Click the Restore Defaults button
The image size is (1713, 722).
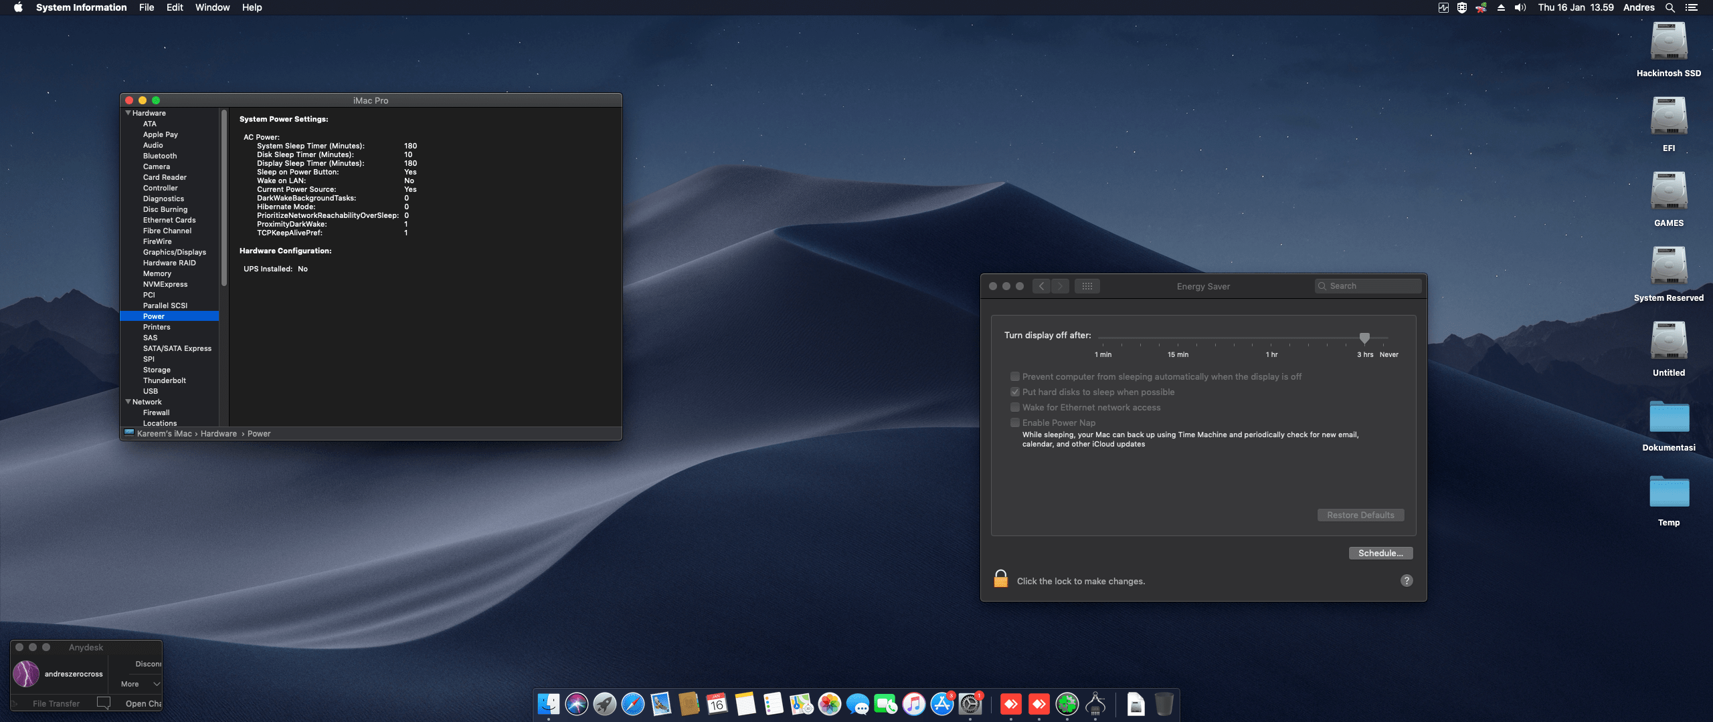coord(1360,515)
